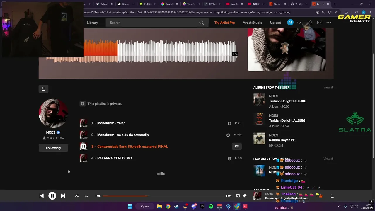The width and height of the screenshot is (375, 211).
Task: Open track Monokrom - ne oldu da sevmedin
Action: 123,135
